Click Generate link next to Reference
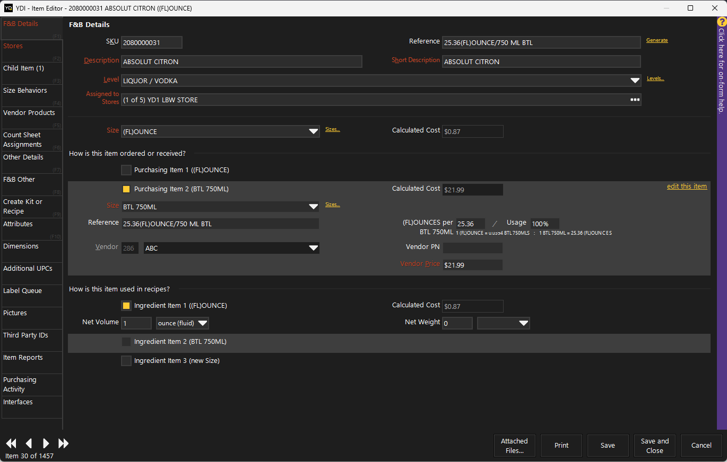727x462 pixels. coord(657,40)
